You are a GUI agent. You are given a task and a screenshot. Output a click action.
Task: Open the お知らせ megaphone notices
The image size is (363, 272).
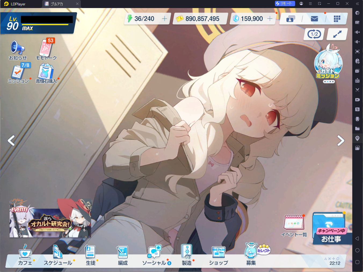tap(18, 50)
